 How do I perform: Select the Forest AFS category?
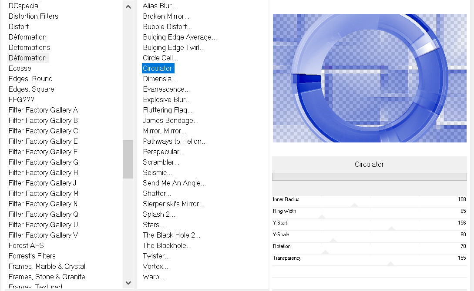pyautogui.click(x=26, y=245)
